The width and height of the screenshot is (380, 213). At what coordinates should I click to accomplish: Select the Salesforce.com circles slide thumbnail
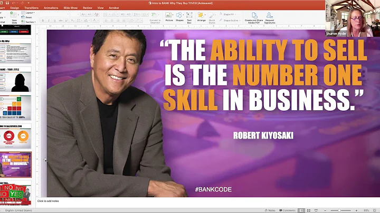click(x=15, y=136)
